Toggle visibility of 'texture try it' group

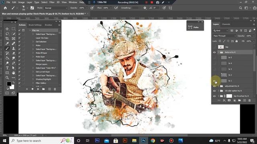pos(214,52)
